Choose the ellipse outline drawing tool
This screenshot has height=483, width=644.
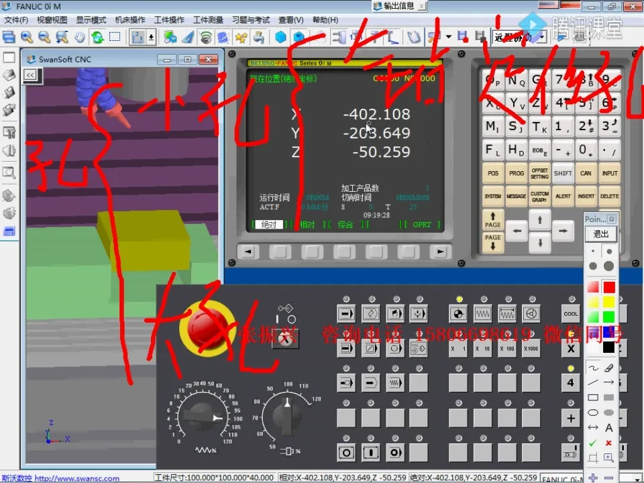[593, 413]
